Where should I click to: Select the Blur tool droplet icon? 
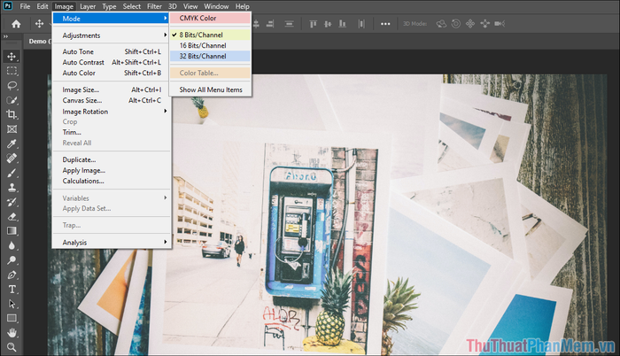point(12,245)
